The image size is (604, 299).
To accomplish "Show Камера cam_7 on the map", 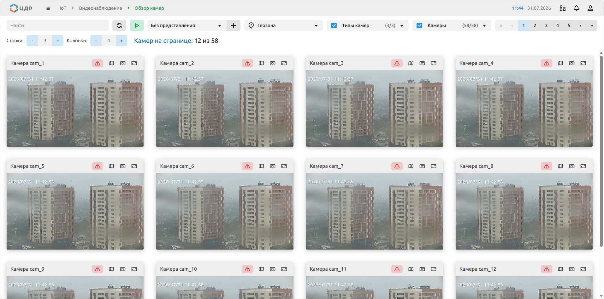I will 411,166.
